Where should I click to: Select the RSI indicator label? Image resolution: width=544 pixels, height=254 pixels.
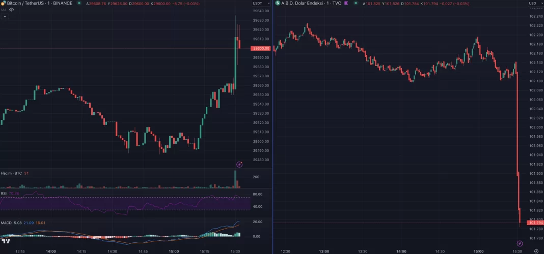point(4,194)
